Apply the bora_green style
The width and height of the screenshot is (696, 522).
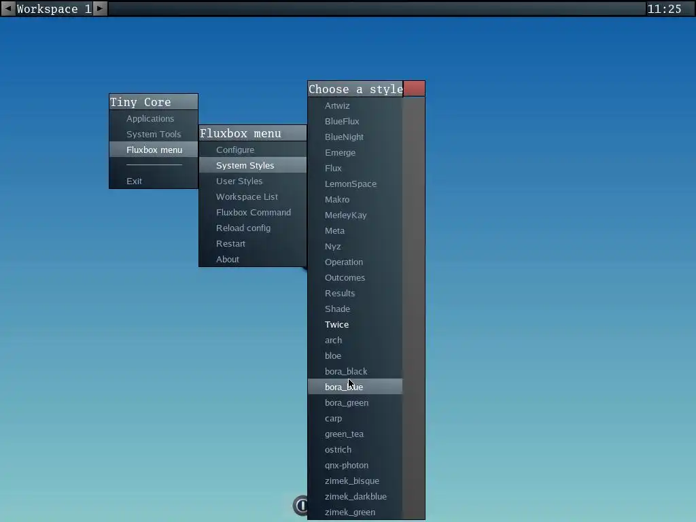[x=355, y=402]
